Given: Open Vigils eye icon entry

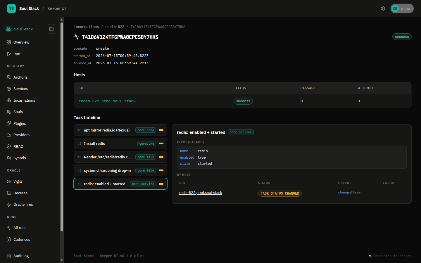Looking at the screenshot, I should [x=9, y=181].
